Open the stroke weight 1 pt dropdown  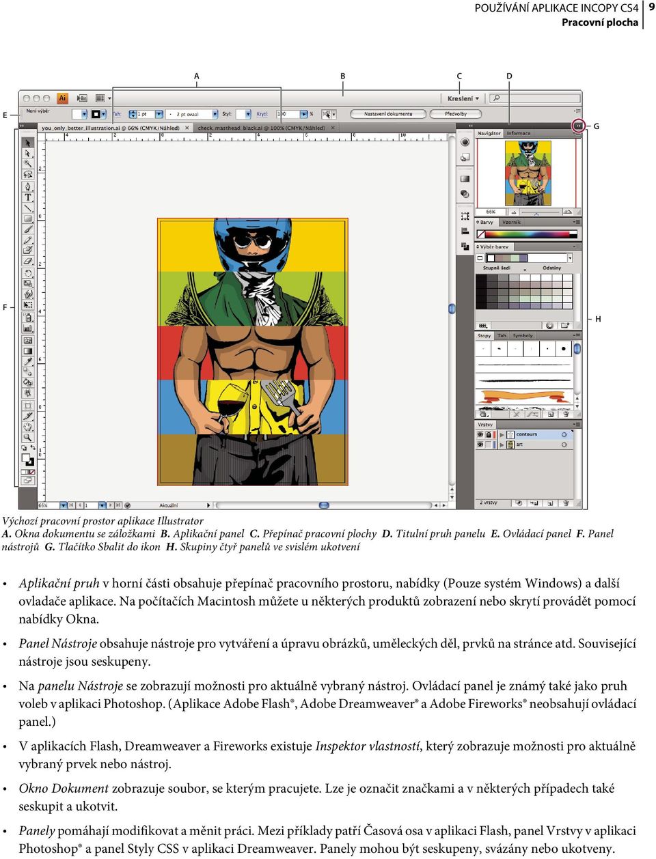click(x=159, y=114)
